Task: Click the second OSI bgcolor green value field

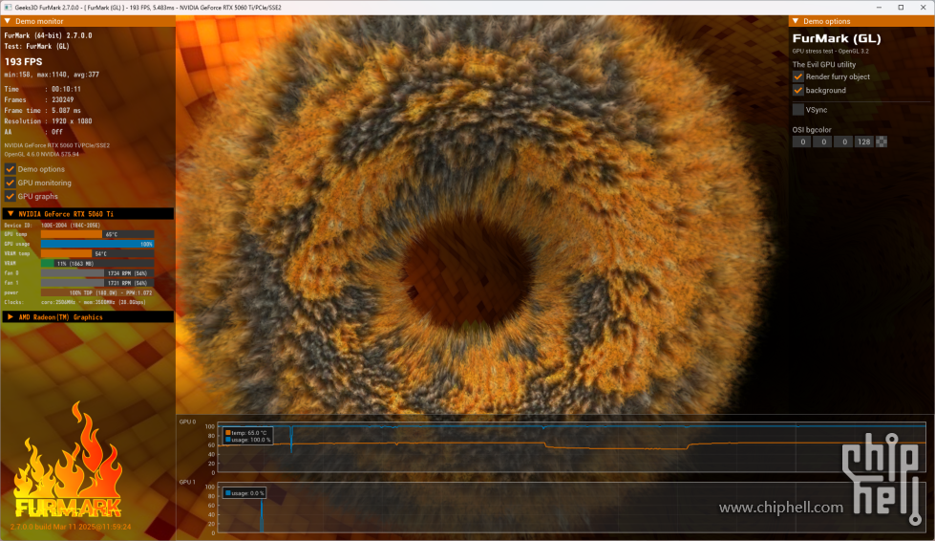Action: point(823,141)
